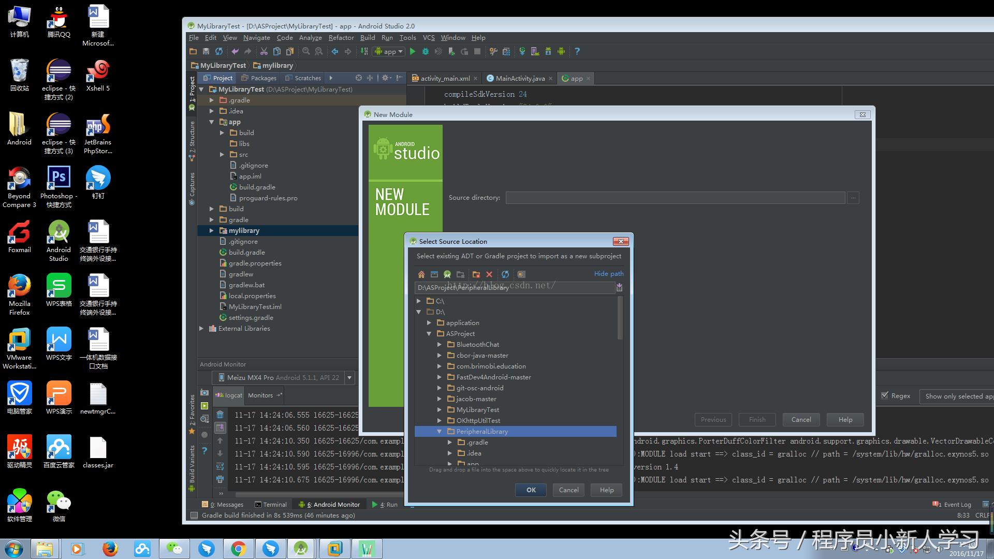
Task: Open the Sync Project with Gradle Files icon
Action: (x=522, y=51)
